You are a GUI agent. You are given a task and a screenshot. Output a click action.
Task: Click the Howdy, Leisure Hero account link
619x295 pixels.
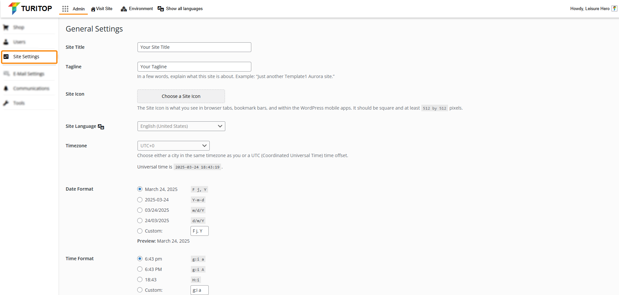tap(589, 9)
